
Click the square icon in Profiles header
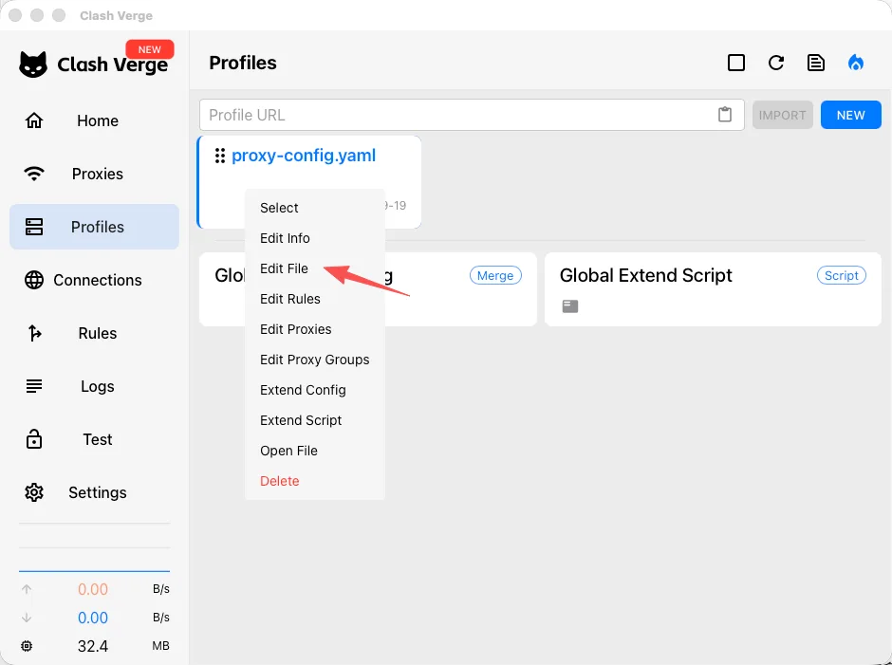(x=736, y=63)
